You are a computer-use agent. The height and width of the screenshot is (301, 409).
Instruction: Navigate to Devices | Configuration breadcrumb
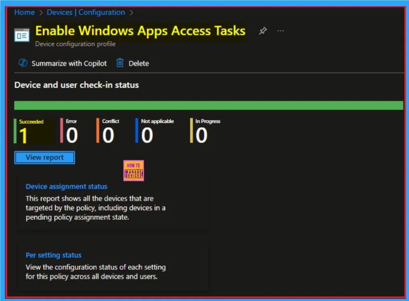[x=86, y=12]
